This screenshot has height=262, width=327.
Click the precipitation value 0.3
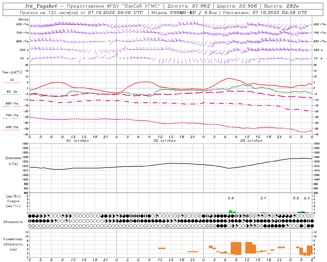[296, 198]
